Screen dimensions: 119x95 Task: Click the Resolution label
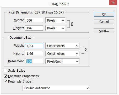point(16,61)
